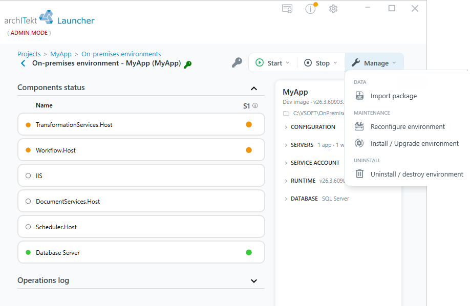Screen dimensions: 470x306
Task: Click the S1 green status dot for Database Server
Action: click(249, 252)
